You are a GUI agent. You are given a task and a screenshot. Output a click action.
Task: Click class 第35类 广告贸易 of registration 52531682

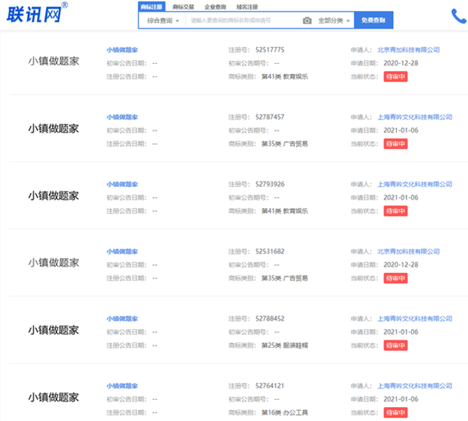point(285,278)
